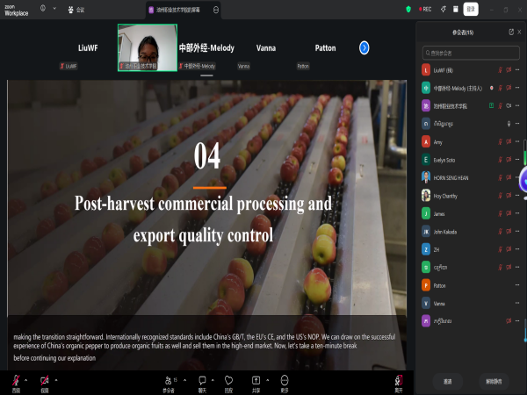This screenshot has width=527, height=395.
Task: Click the circular icon next to Zoom Workplace
Action: tap(43, 9)
